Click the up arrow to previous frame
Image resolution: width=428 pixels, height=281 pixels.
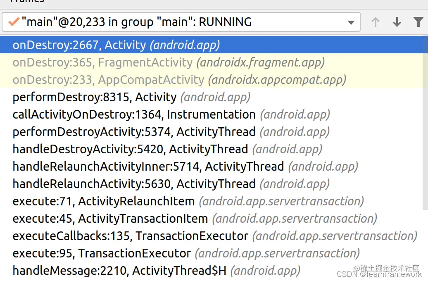376,22
